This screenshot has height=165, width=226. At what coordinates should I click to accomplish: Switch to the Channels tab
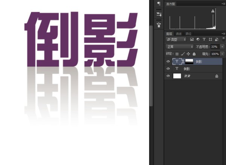(179, 34)
